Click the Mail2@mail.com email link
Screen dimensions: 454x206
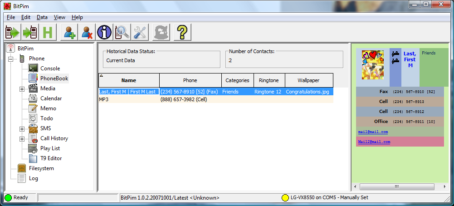click(374, 142)
